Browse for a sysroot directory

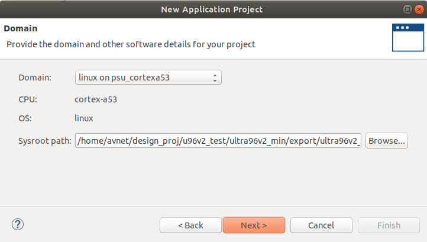tap(386, 141)
